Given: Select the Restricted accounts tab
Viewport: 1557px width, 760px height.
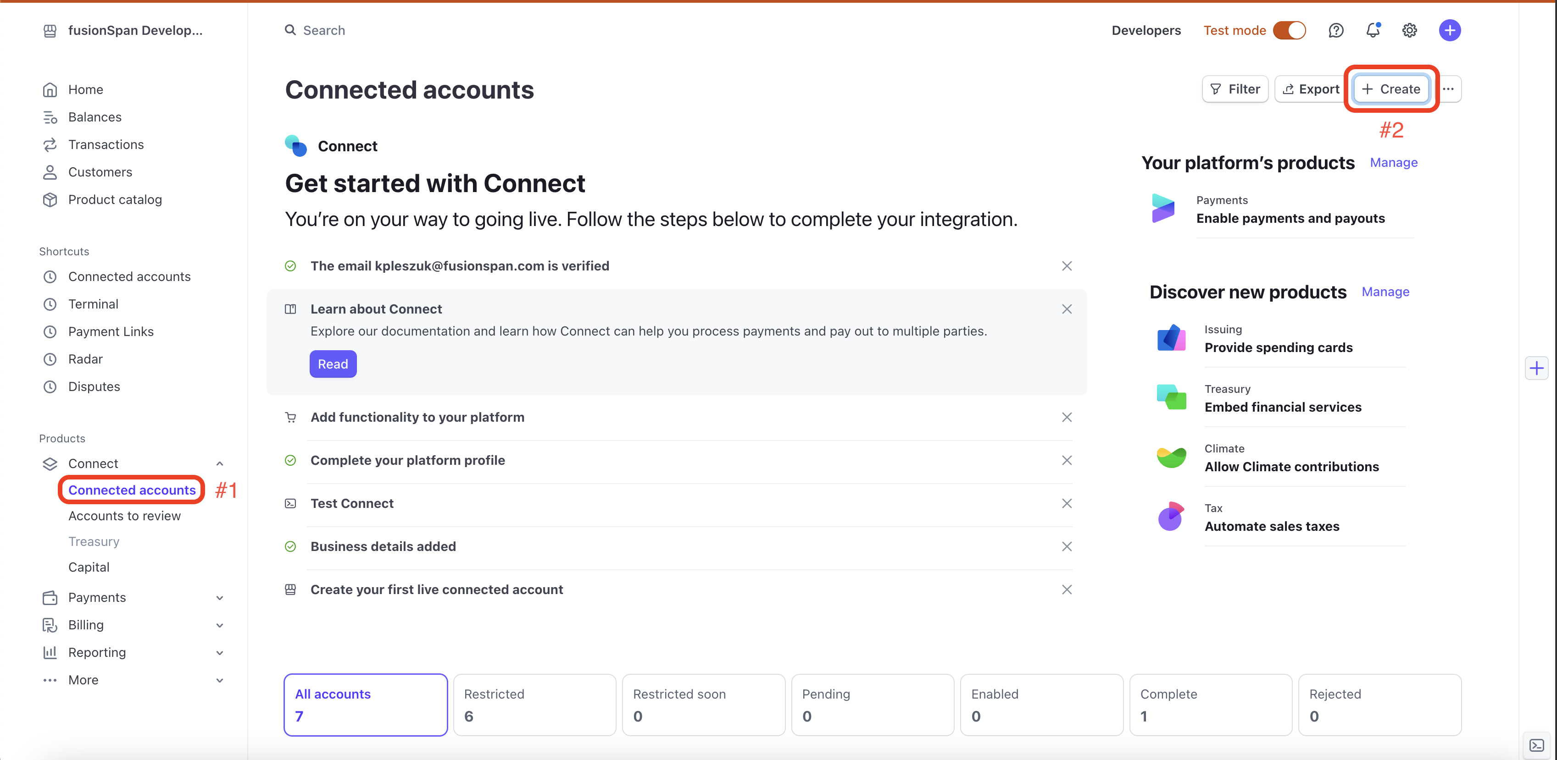Looking at the screenshot, I should pyautogui.click(x=534, y=705).
